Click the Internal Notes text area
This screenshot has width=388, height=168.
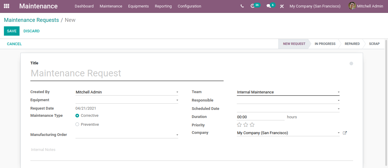tap(192, 153)
